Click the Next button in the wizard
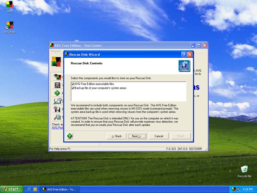The width and height of the screenshot is (257, 193). tap(137, 136)
